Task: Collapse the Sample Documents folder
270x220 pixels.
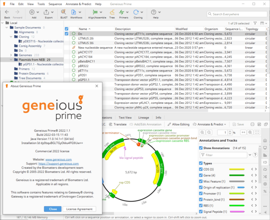Action: (7, 27)
